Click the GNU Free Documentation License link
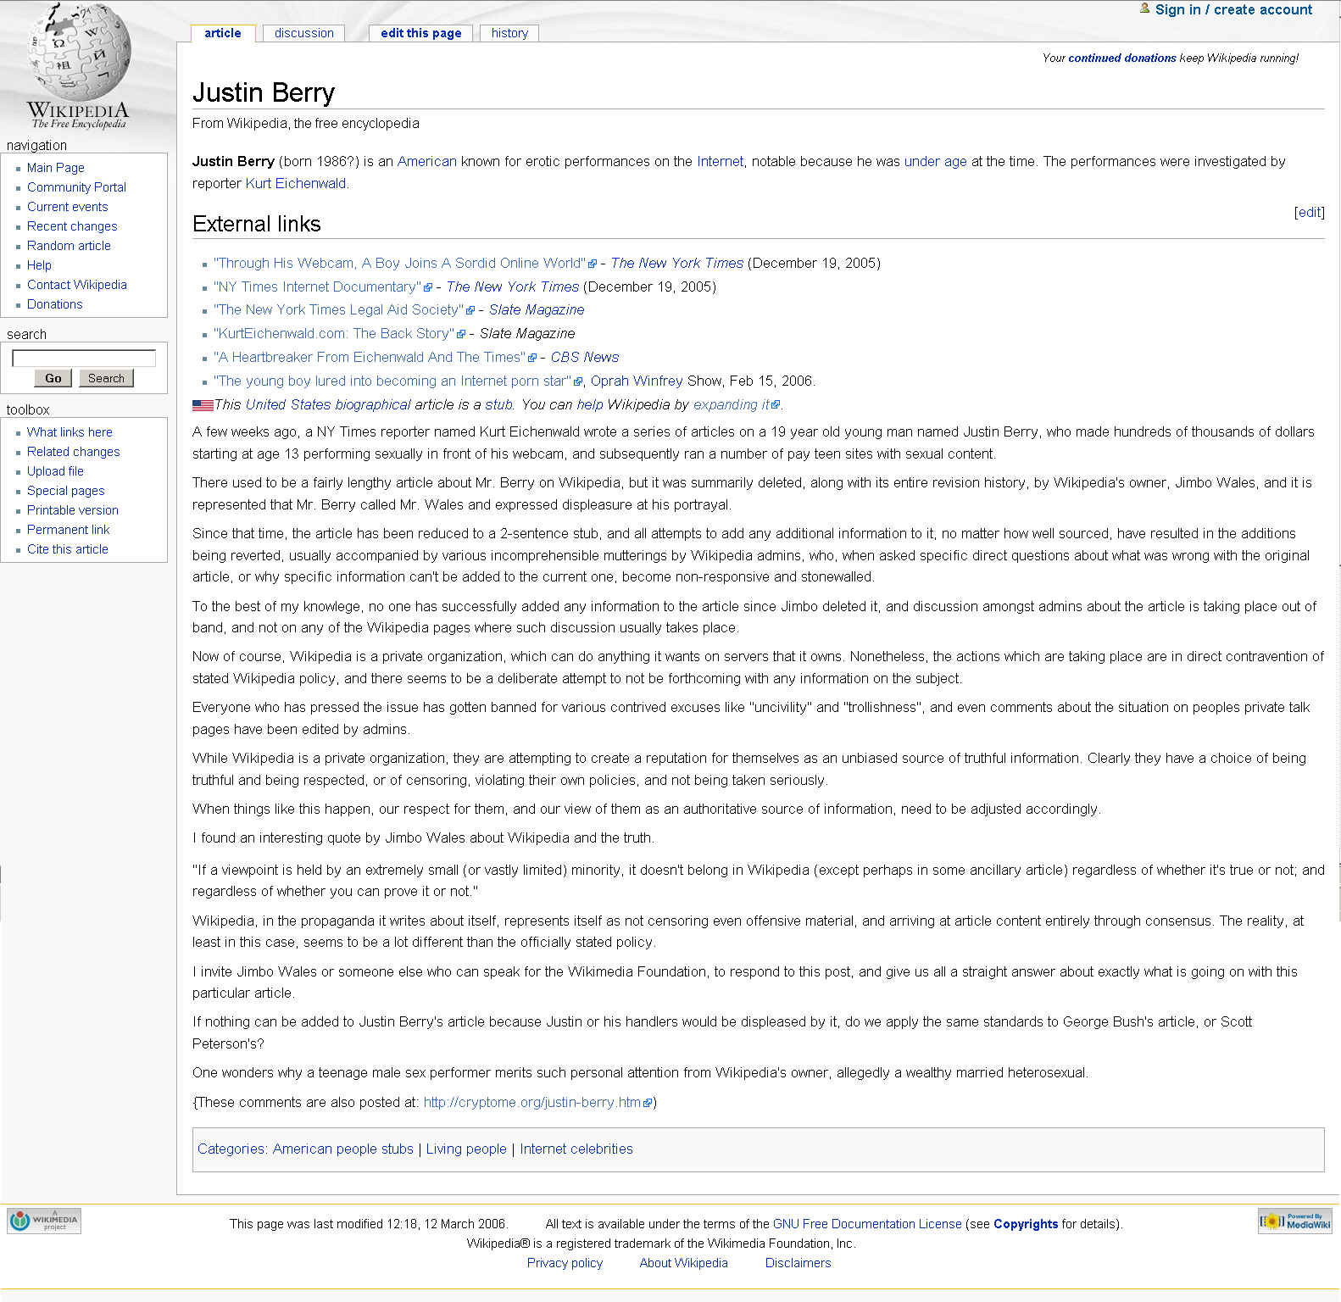 tap(866, 1224)
